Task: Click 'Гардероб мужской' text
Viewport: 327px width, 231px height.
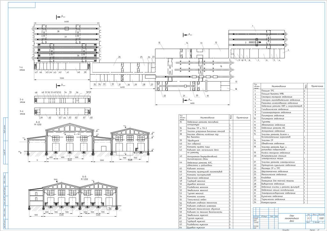Action: click(196, 221)
